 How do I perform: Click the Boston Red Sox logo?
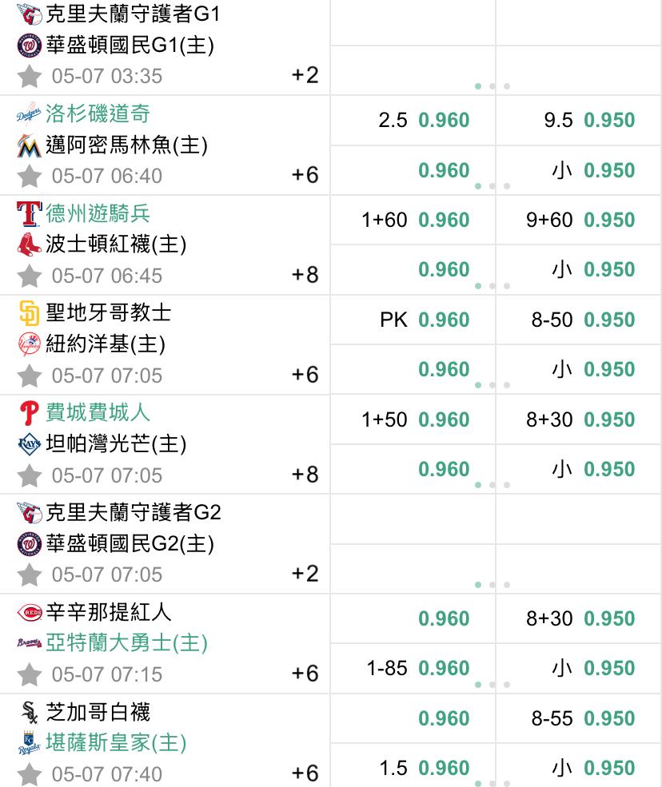29,244
